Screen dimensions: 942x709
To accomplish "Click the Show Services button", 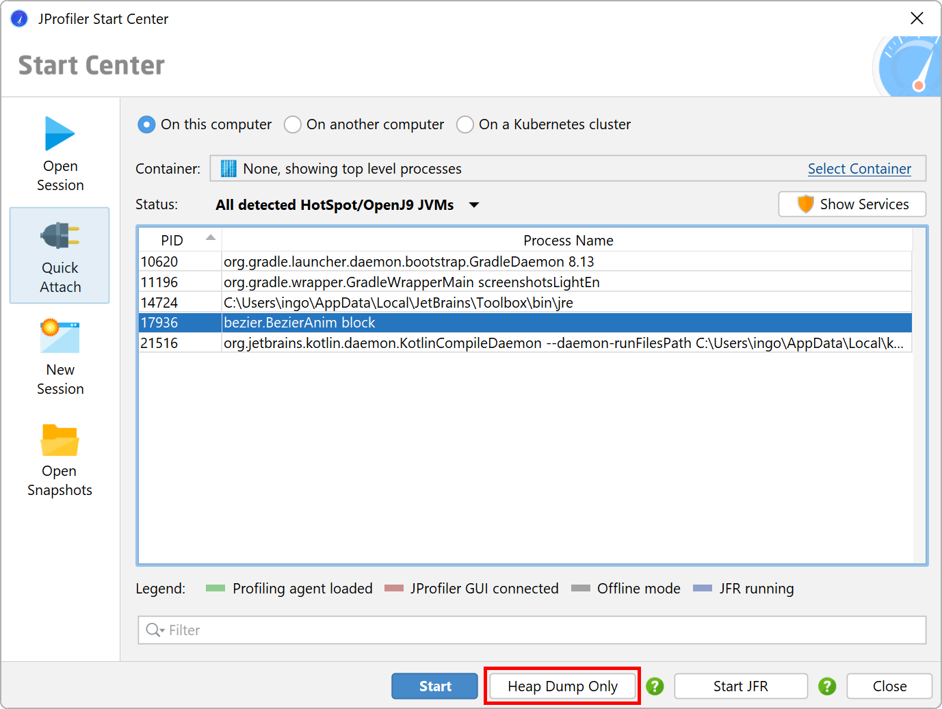I will pyautogui.click(x=852, y=204).
